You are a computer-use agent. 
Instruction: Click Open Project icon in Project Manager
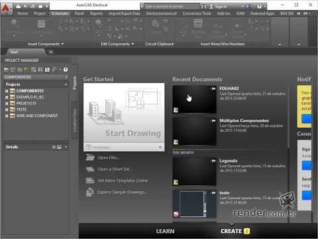(x=6, y=70)
